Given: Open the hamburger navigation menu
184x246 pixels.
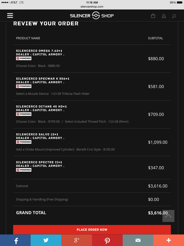Looking at the screenshot, I should (x=10, y=15).
